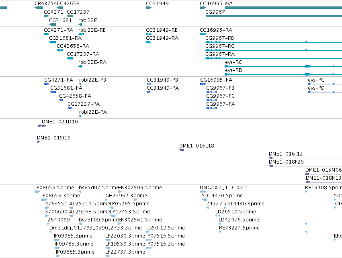The image size is (342, 258).
Task: Click EST IP09985.3prime
Action: (73, 236)
